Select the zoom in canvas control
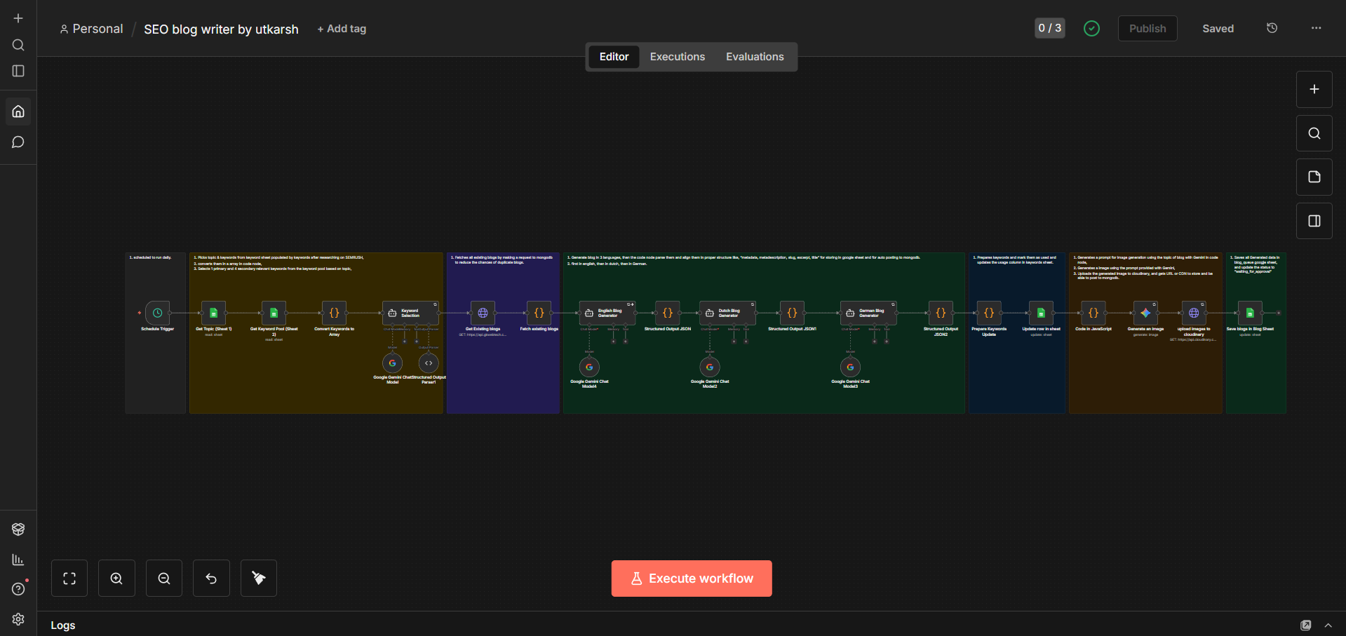 click(116, 578)
